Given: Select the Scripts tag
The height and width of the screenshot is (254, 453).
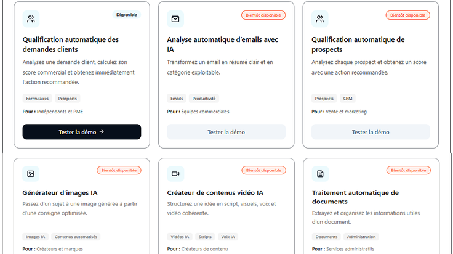Looking at the screenshot, I should pyautogui.click(x=205, y=237).
